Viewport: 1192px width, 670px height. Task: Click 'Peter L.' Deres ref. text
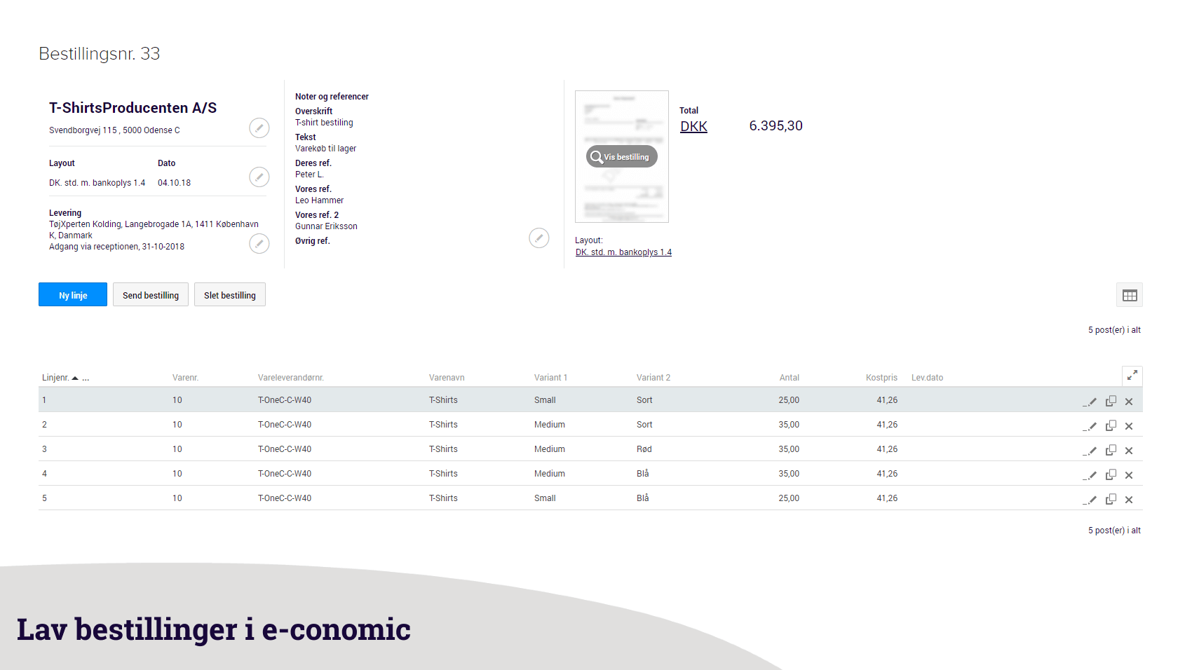[309, 175]
